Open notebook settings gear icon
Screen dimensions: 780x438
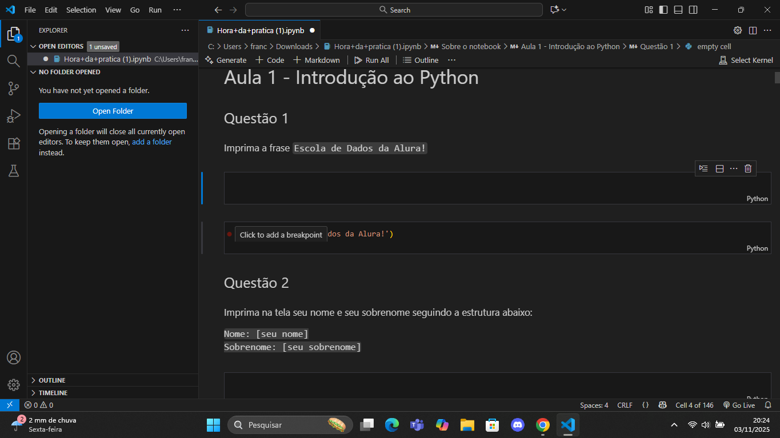tap(737, 30)
